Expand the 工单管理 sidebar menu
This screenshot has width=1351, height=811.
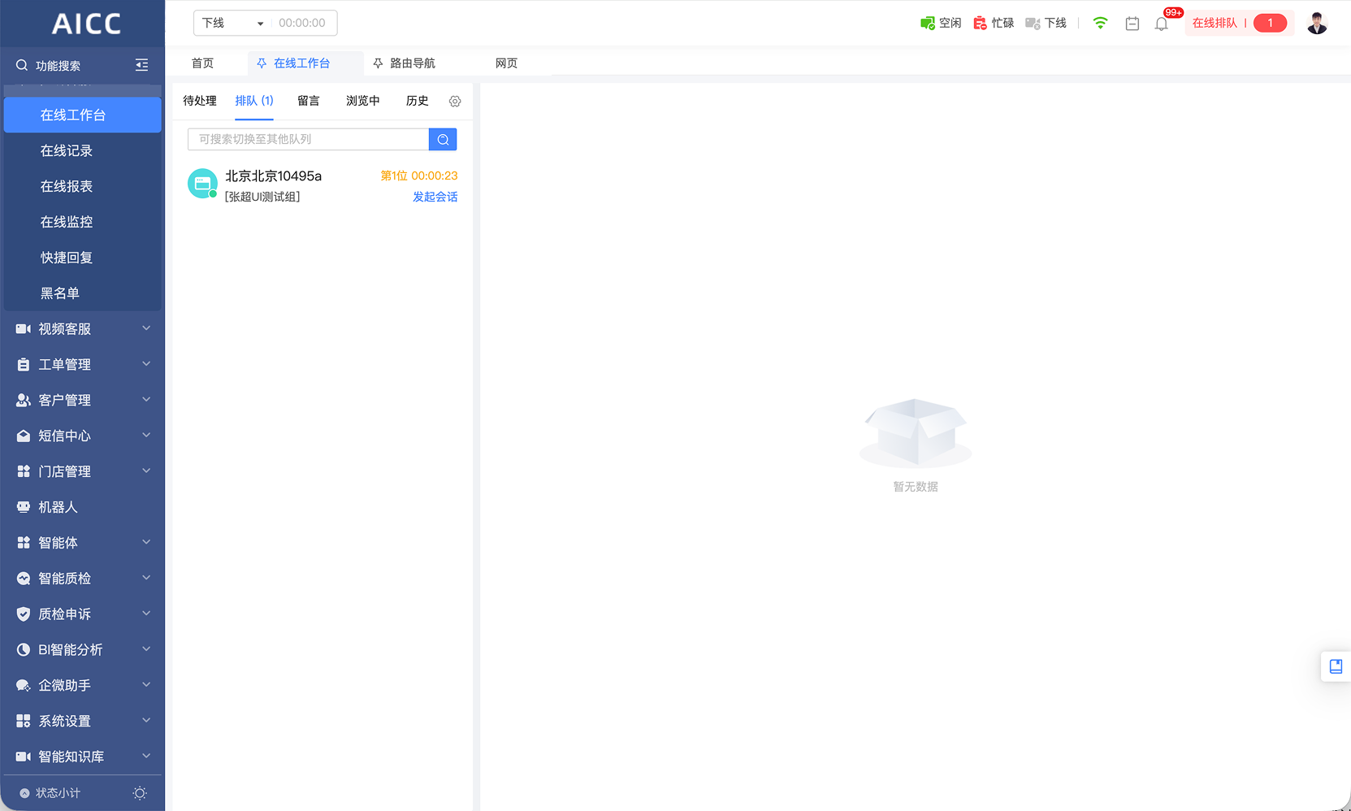click(x=82, y=364)
